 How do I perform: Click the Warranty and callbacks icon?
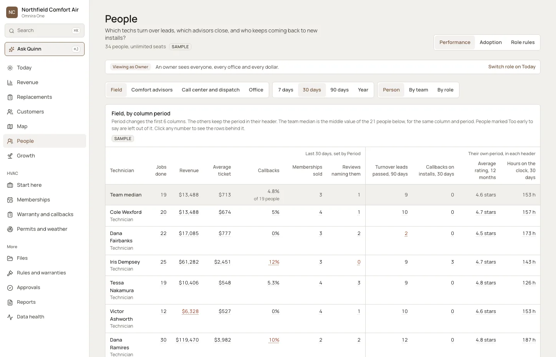click(10, 215)
